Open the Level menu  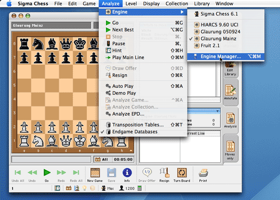[x=131, y=4]
